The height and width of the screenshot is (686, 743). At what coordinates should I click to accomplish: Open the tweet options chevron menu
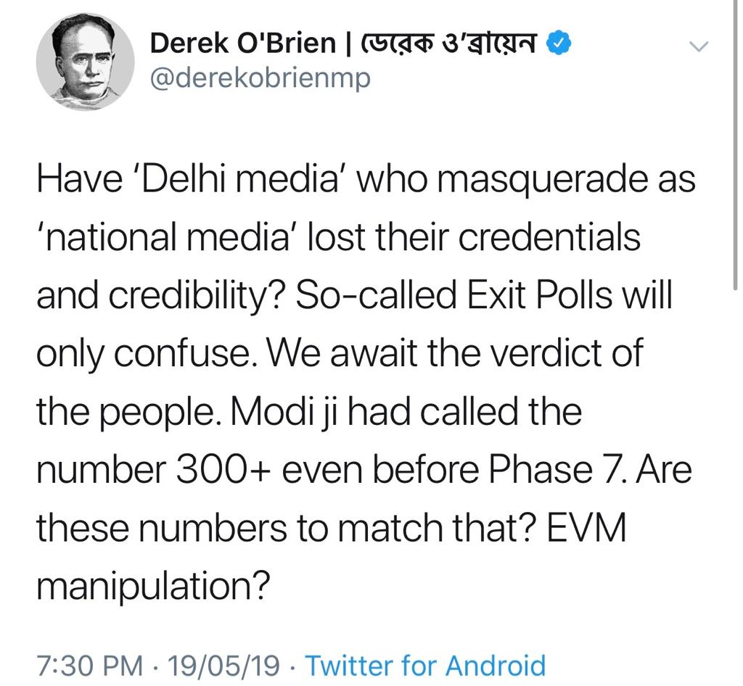[x=698, y=46]
